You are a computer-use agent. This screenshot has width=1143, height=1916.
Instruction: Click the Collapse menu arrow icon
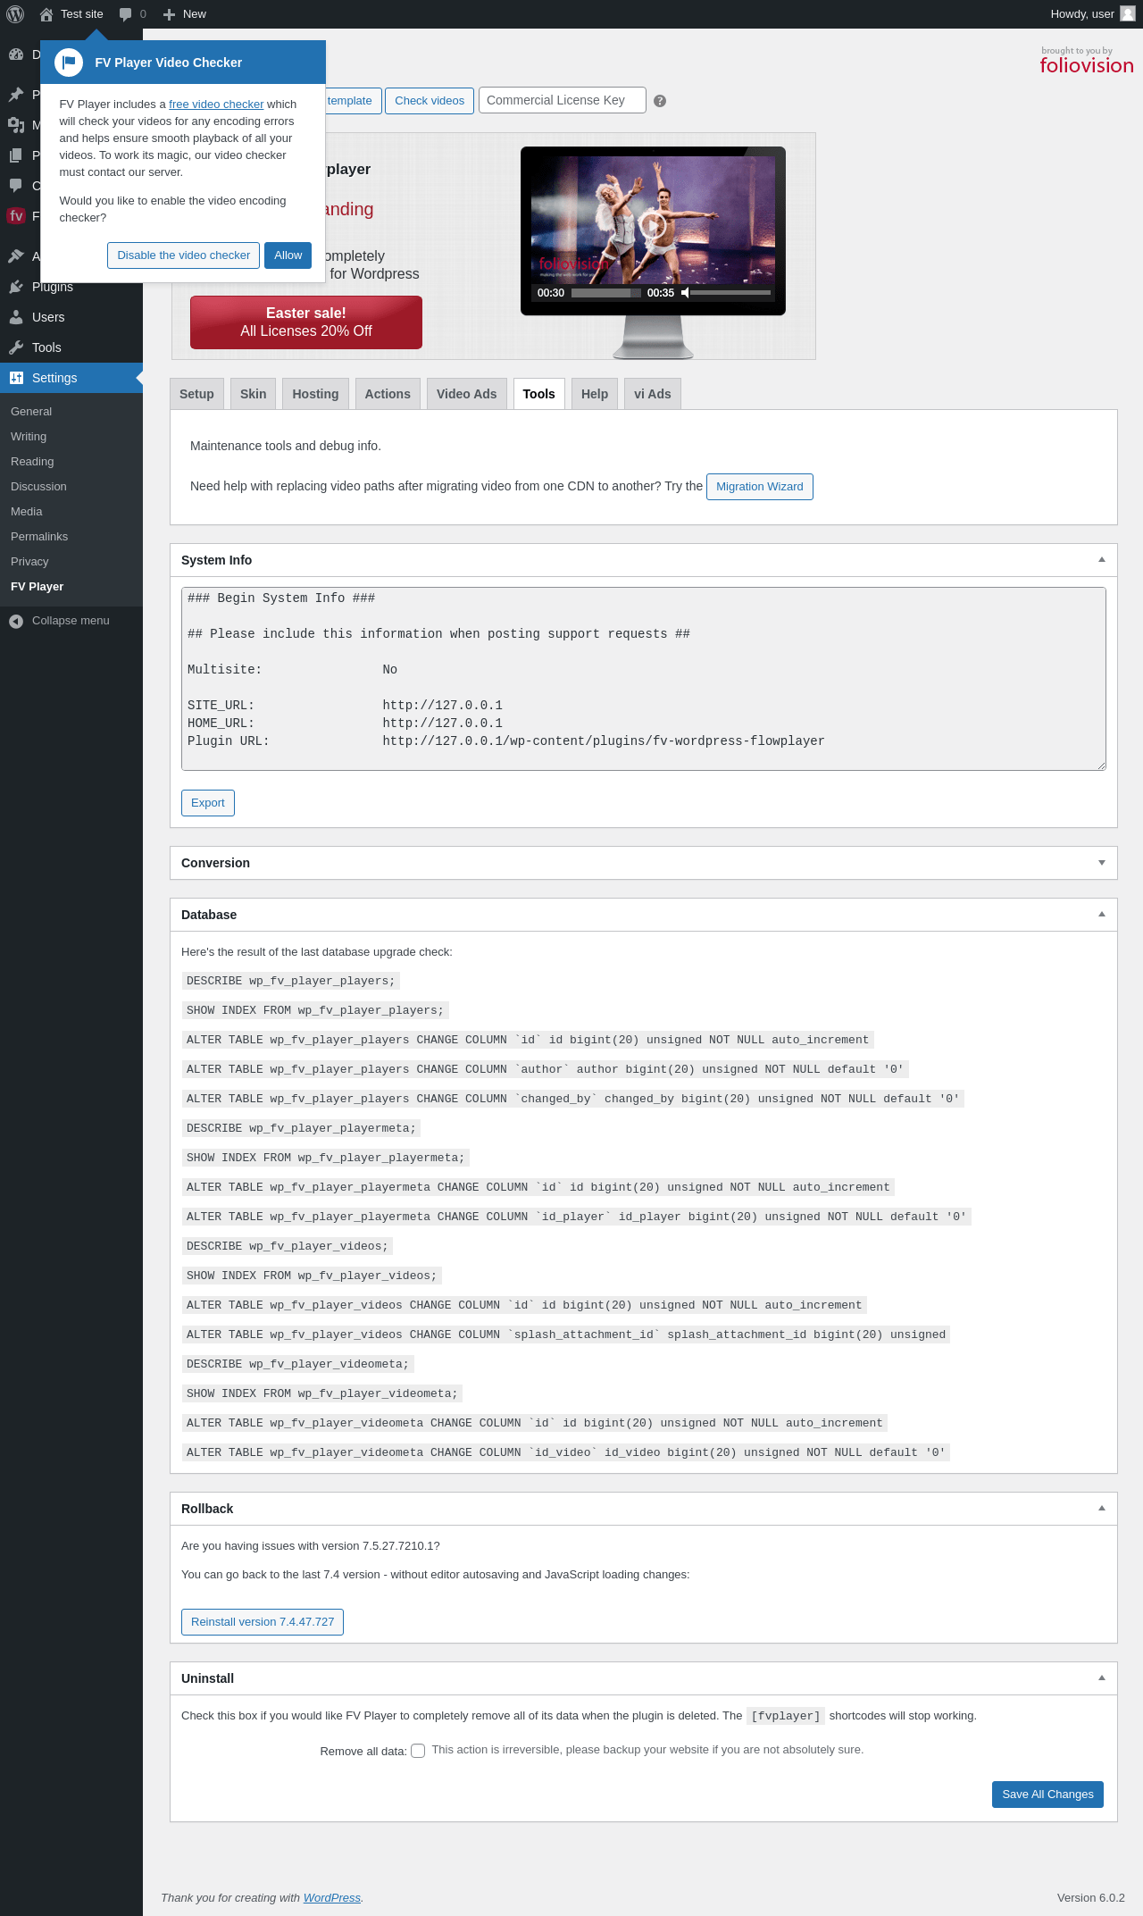pos(16,621)
